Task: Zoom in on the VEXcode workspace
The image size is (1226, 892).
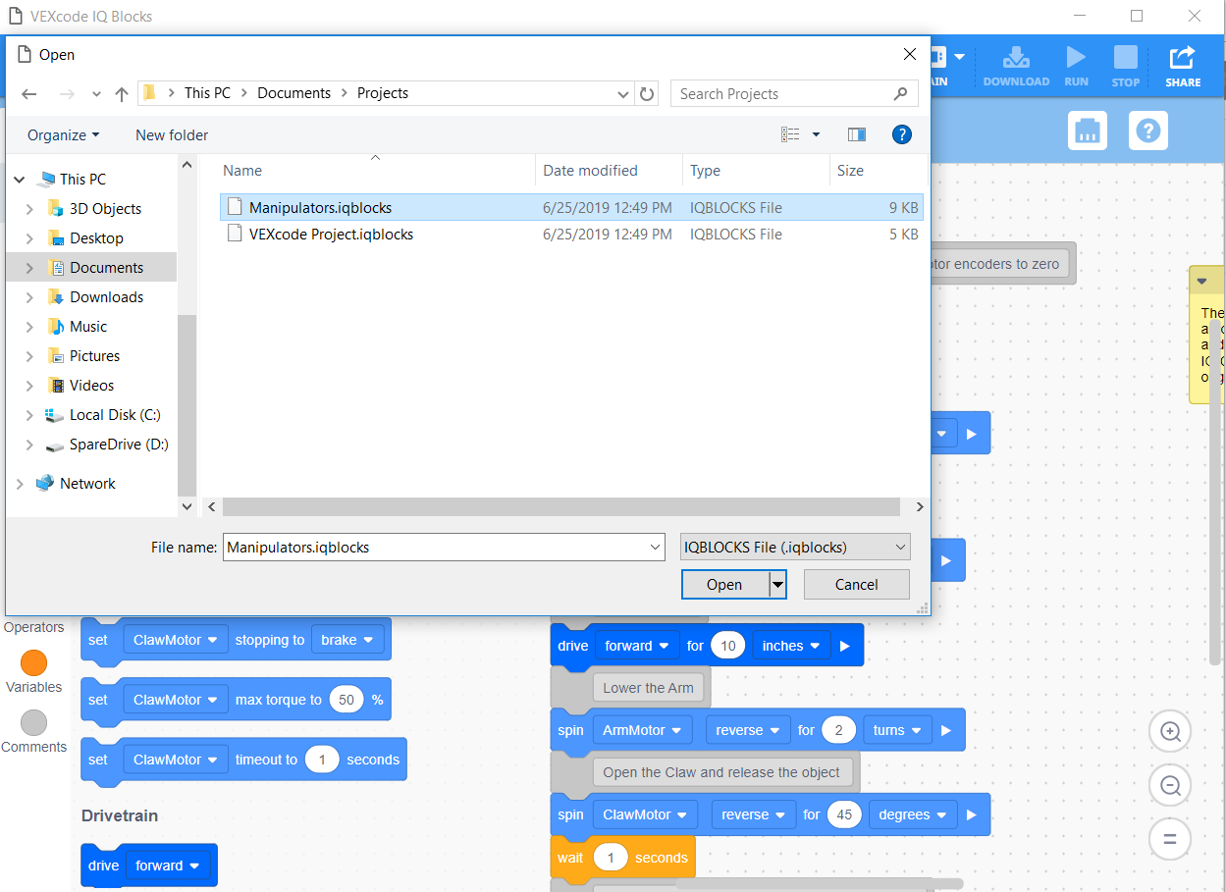Action: click(1170, 731)
